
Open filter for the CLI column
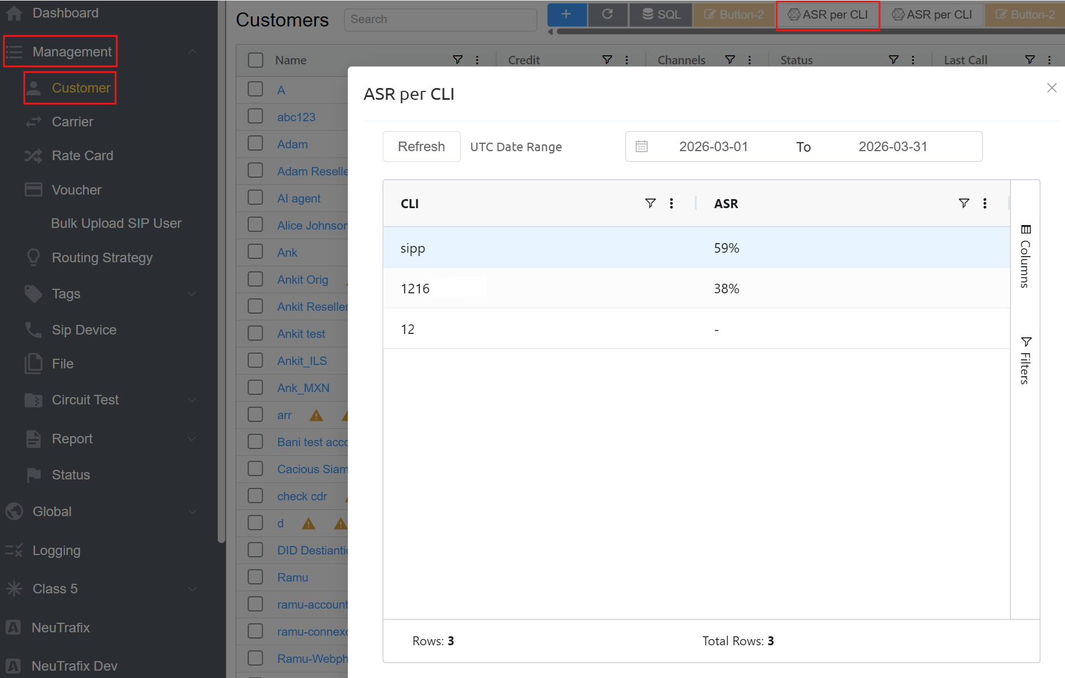pos(650,204)
